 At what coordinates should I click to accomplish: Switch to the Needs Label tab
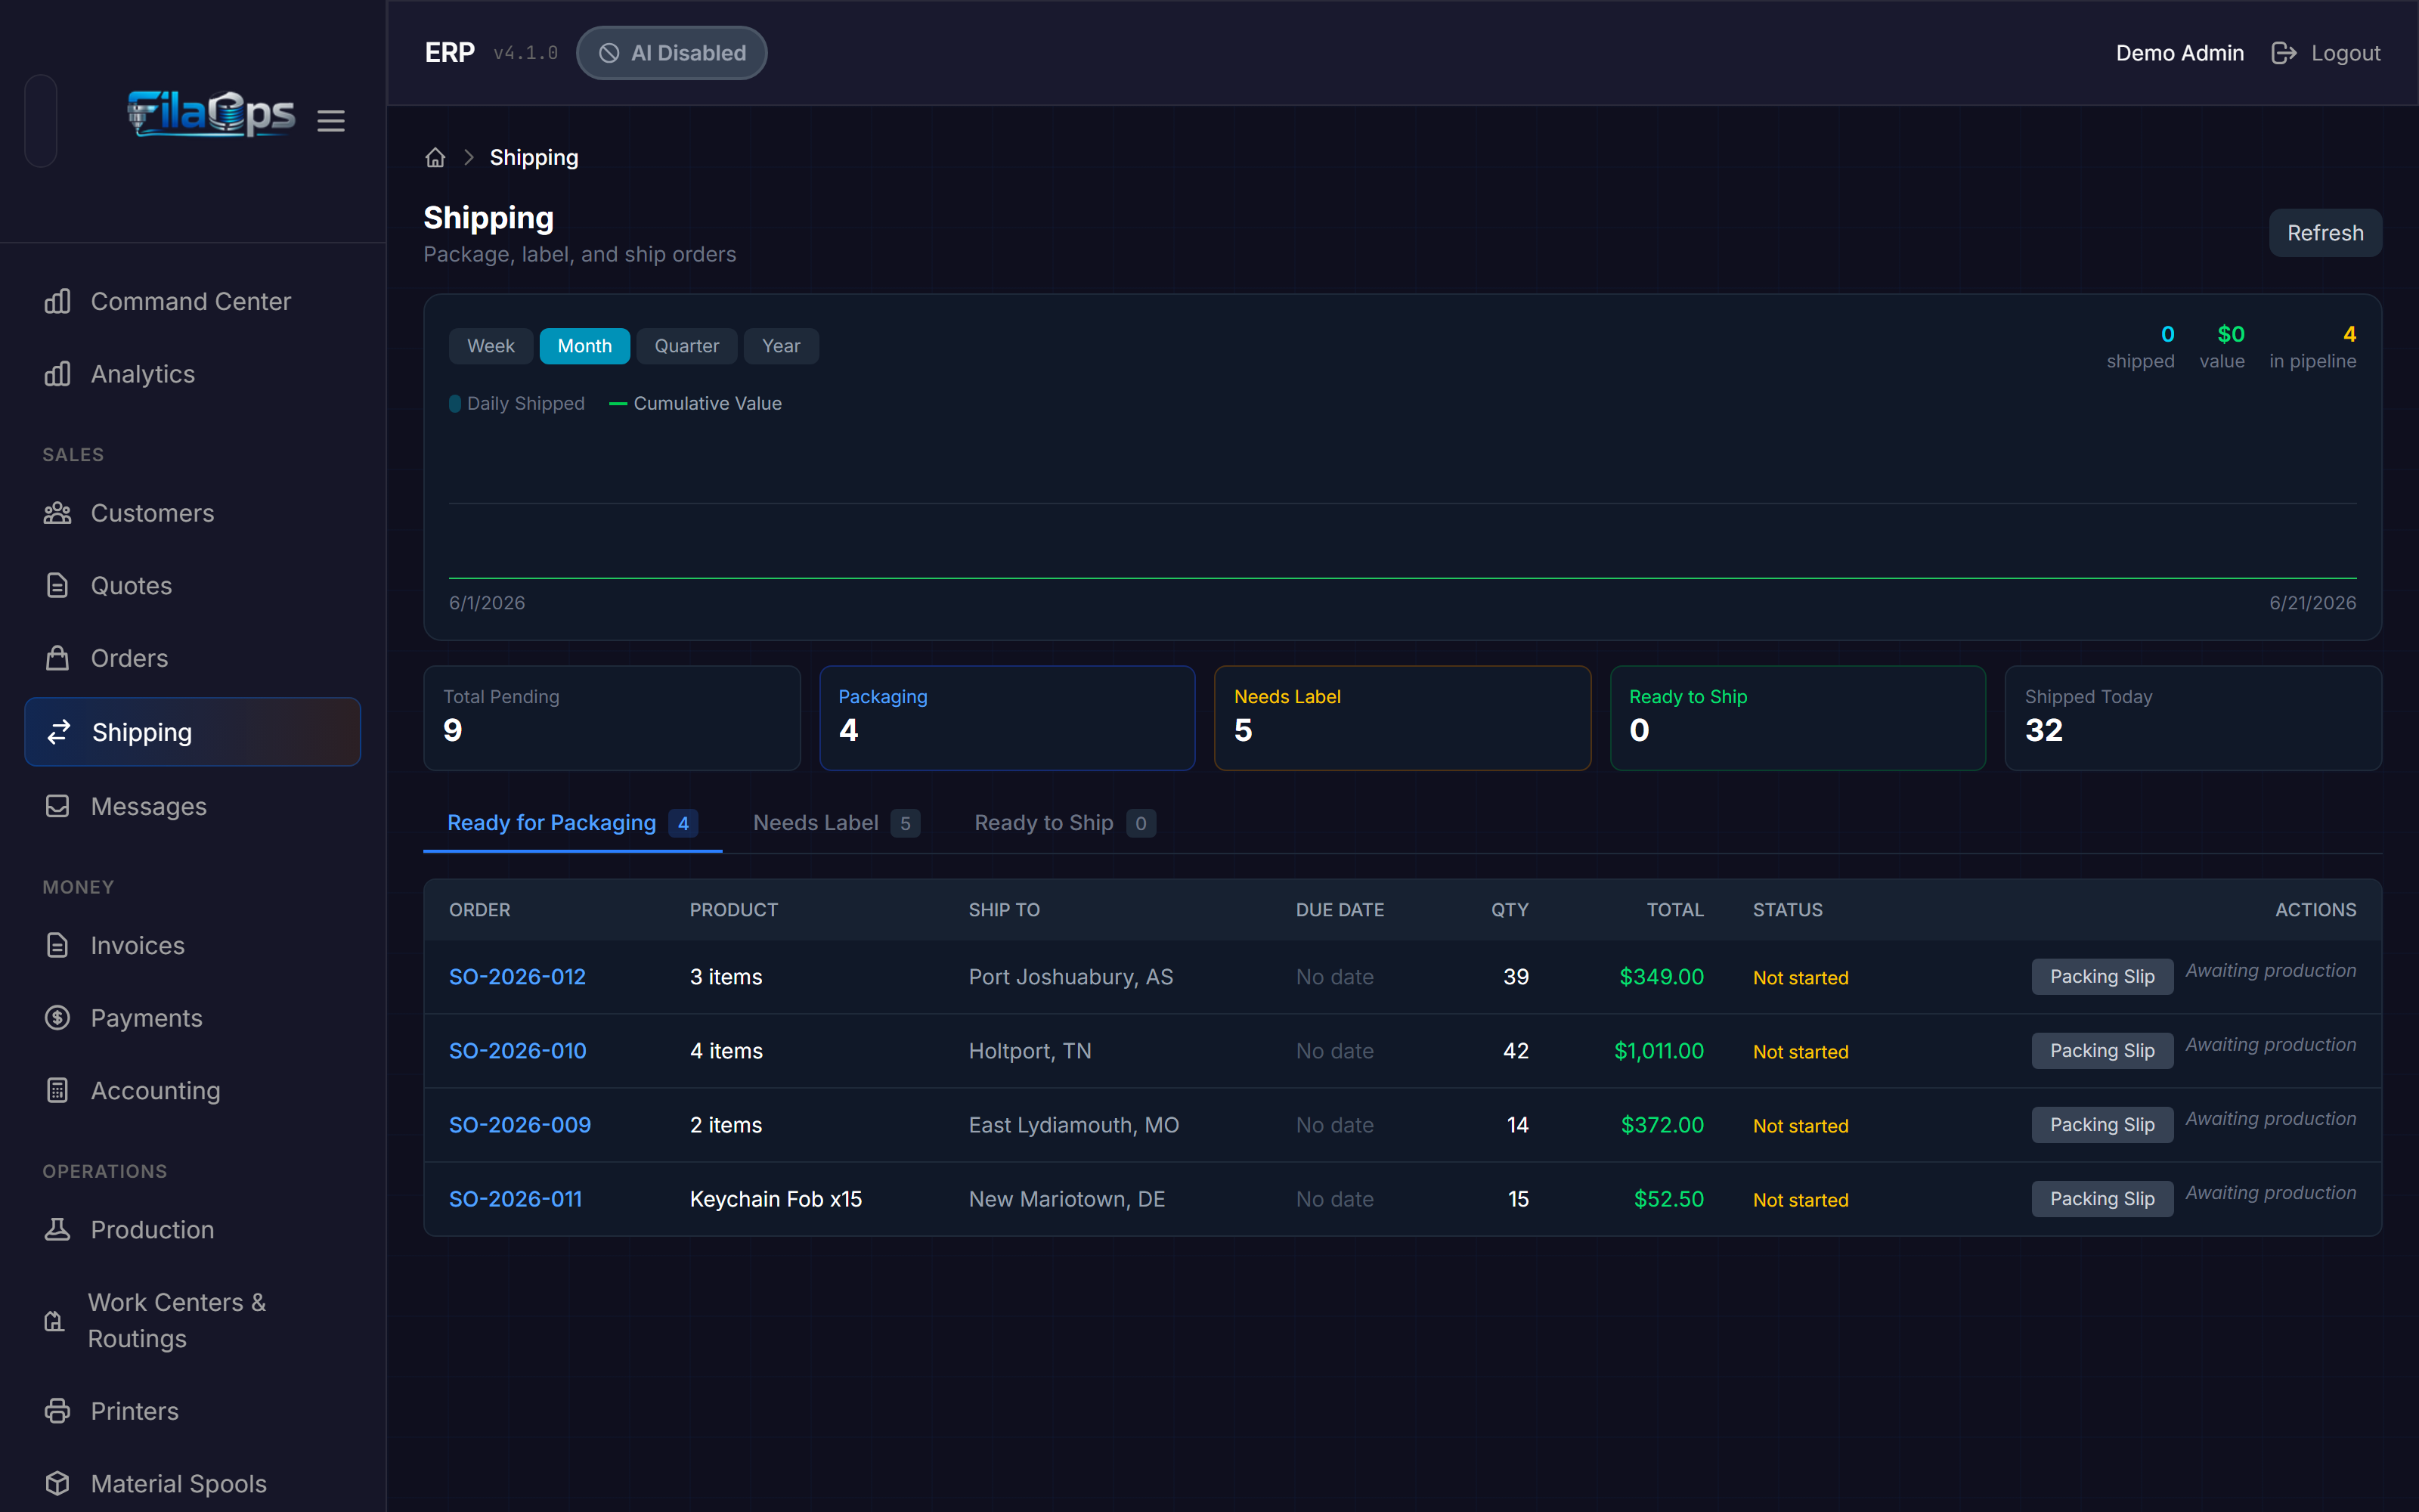click(835, 823)
